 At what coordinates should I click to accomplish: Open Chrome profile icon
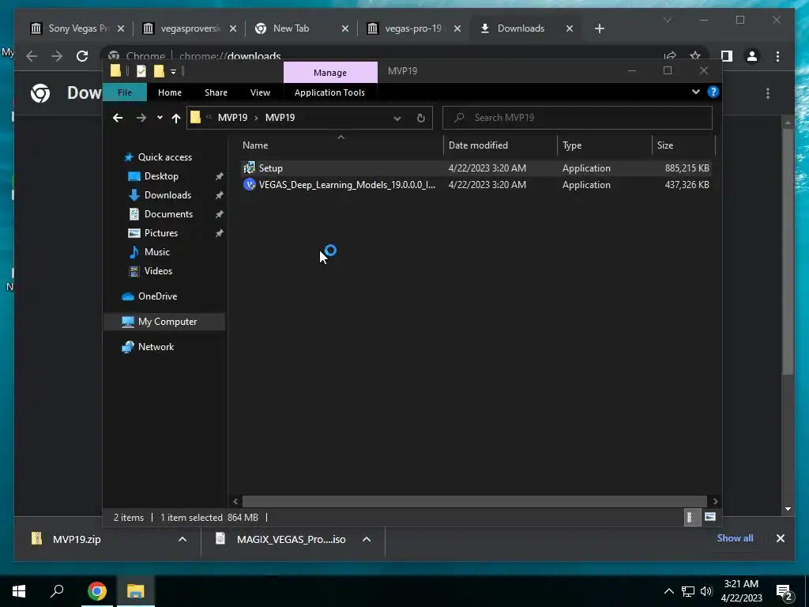coord(752,56)
